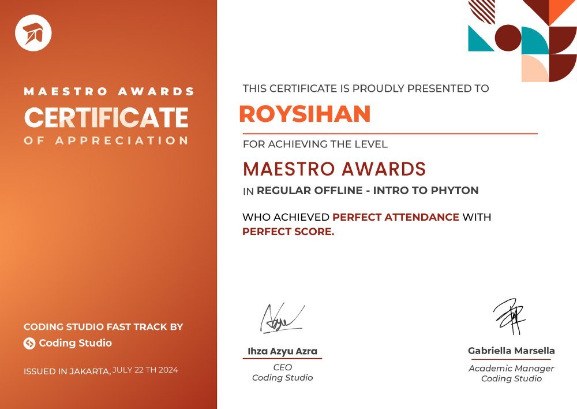577x409 pixels.
Task: Click 'FOR ACHIEVING THE LEVEL' line
Action: click(x=315, y=144)
